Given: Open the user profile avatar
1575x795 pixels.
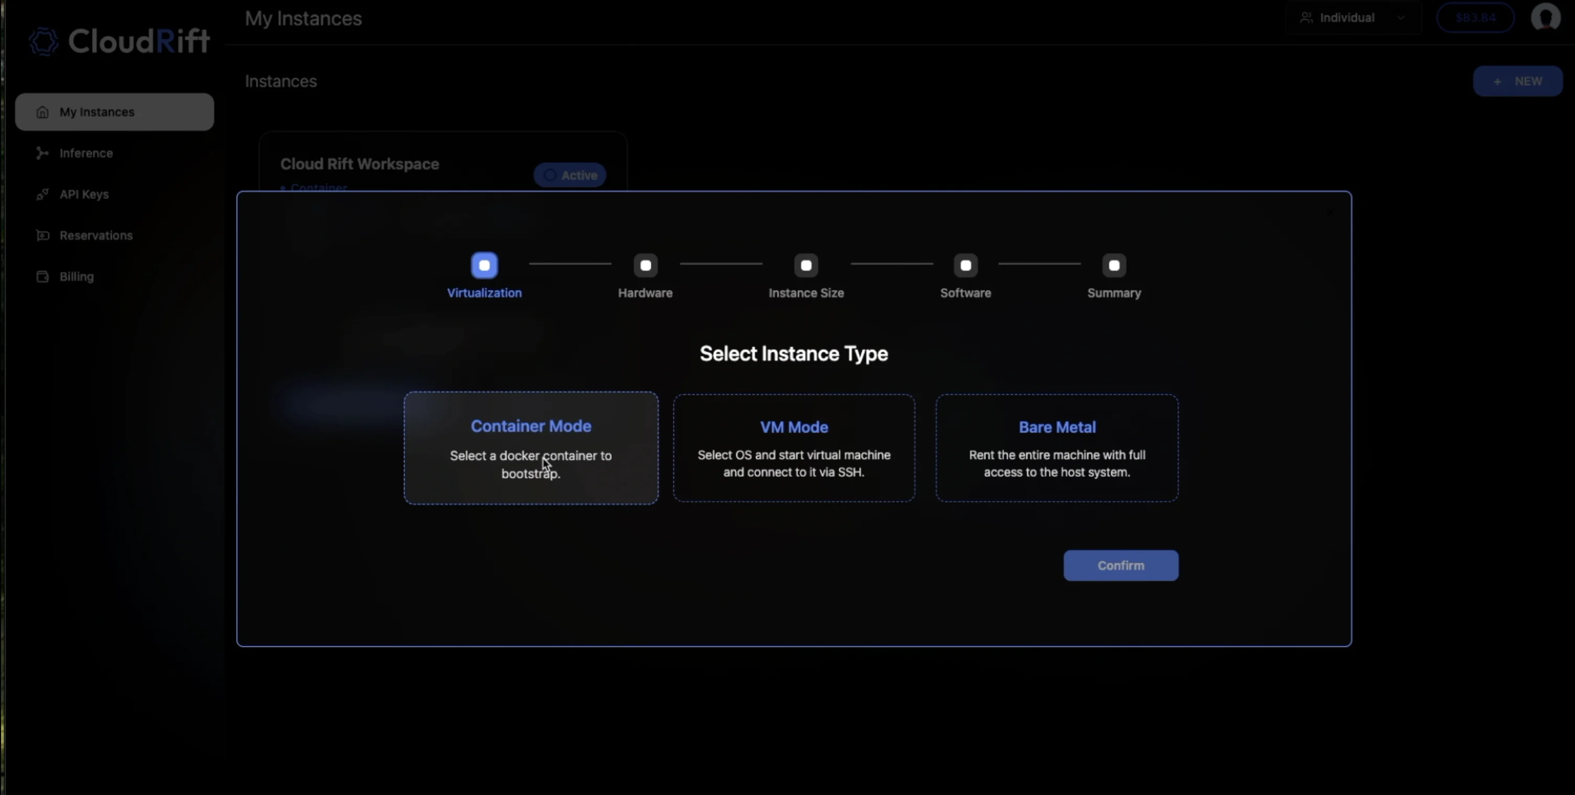Looking at the screenshot, I should tap(1545, 18).
